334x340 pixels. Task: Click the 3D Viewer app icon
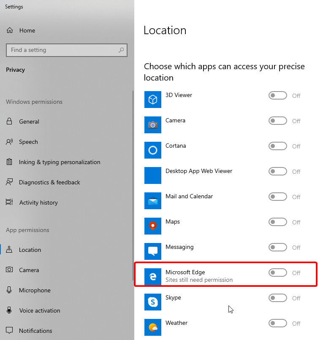point(153,100)
